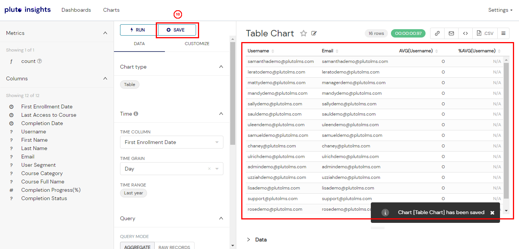Click the info icon next to Time
The image size is (519, 249).
click(136, 114)
